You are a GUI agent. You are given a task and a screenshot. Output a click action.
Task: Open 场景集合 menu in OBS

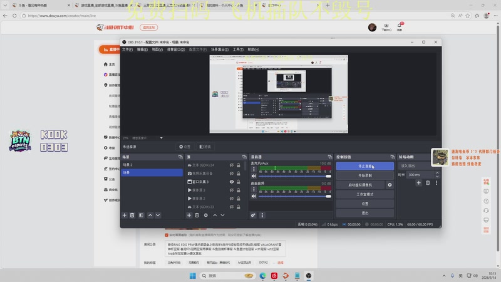pos(220,50)
